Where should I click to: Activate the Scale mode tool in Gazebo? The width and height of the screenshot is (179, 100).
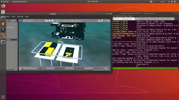(x=30, y=21)
